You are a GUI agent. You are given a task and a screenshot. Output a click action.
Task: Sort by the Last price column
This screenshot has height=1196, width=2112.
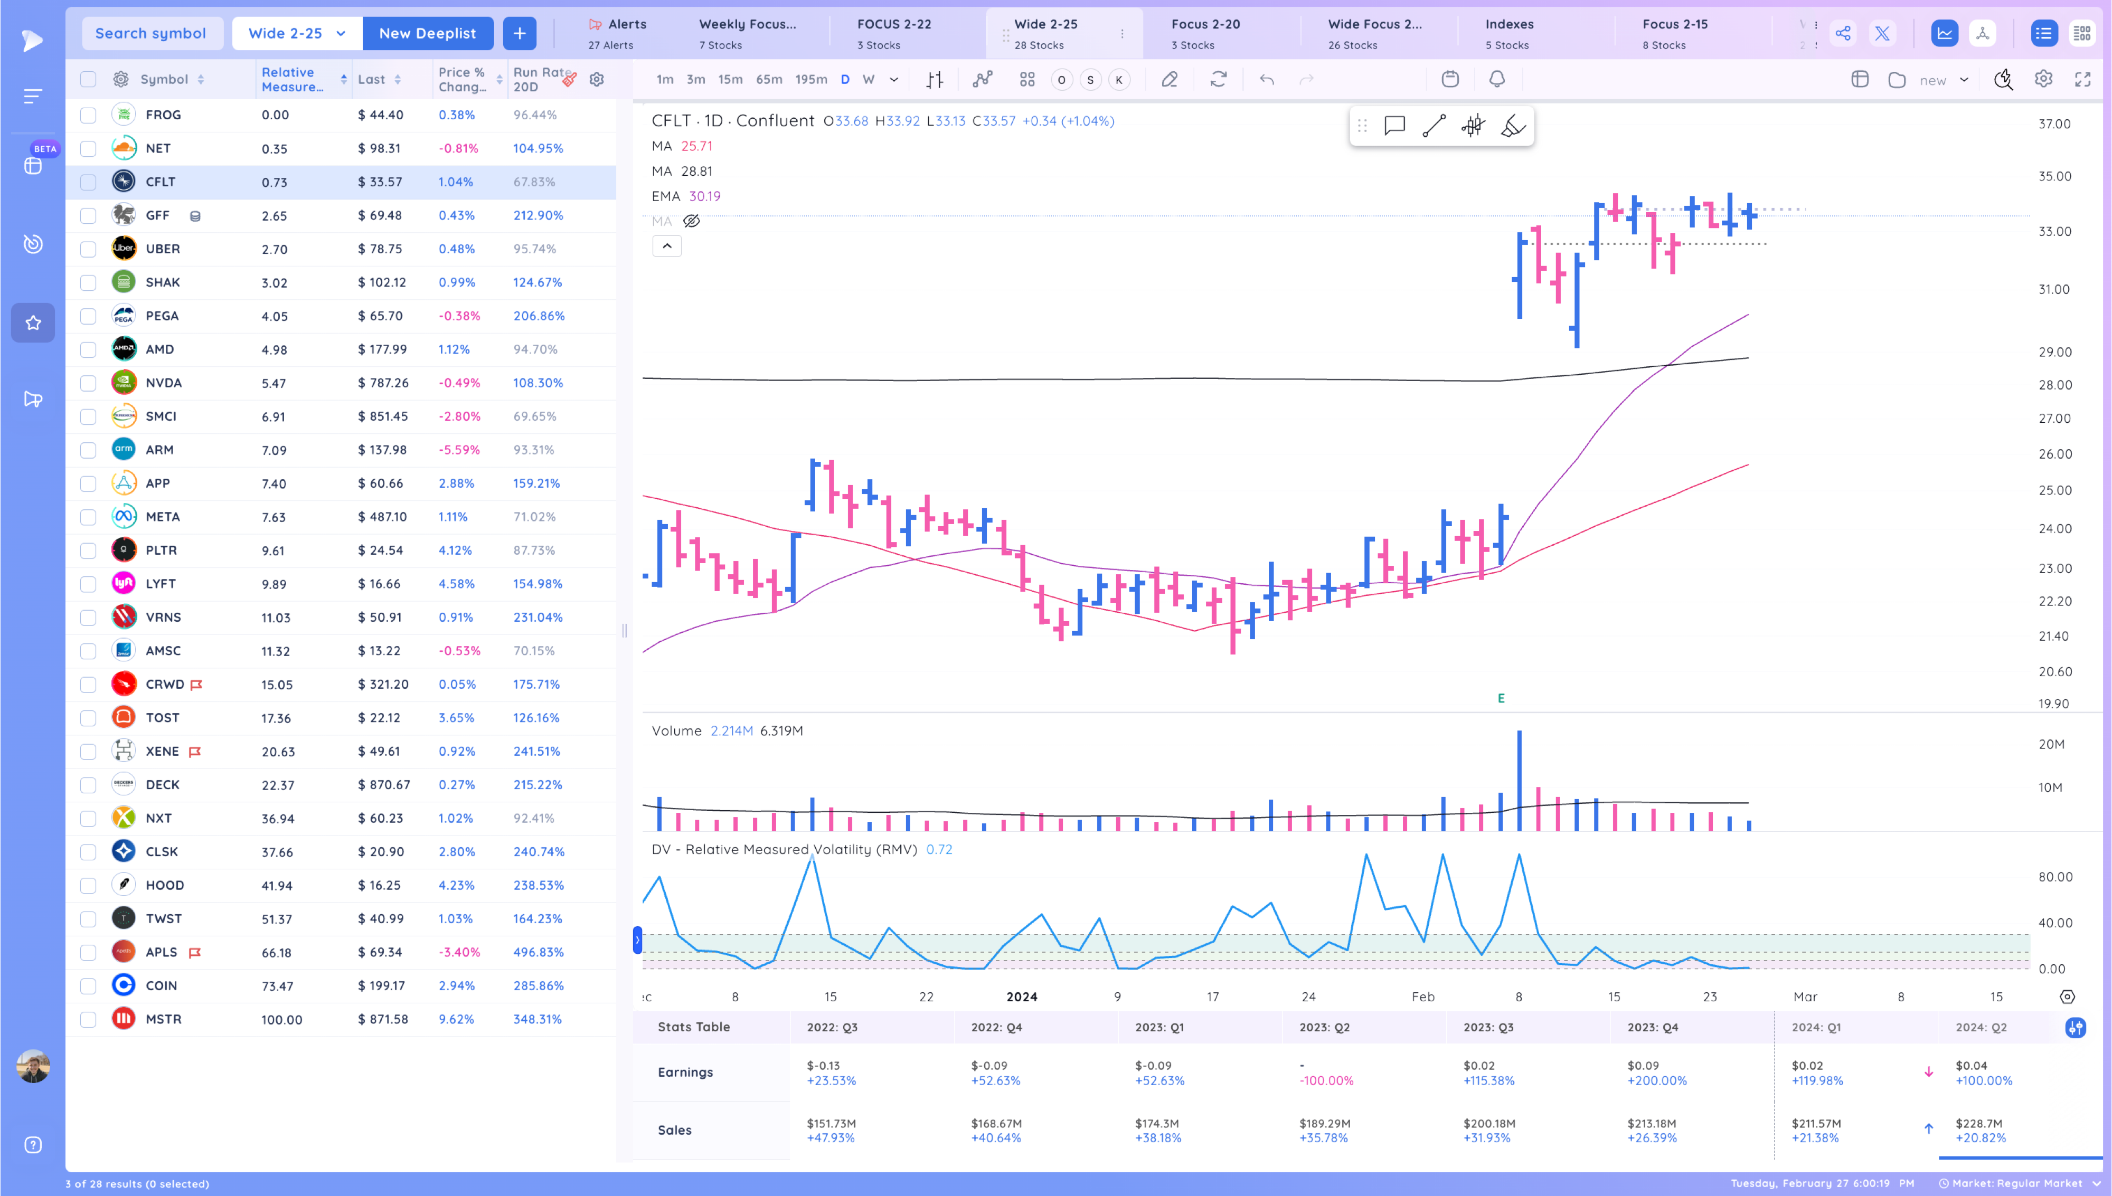tap(380, 79)
